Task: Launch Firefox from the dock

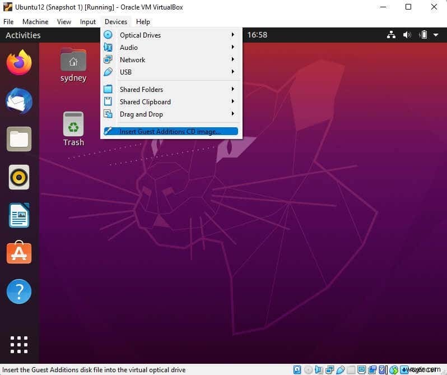Action: pos(19,62)
